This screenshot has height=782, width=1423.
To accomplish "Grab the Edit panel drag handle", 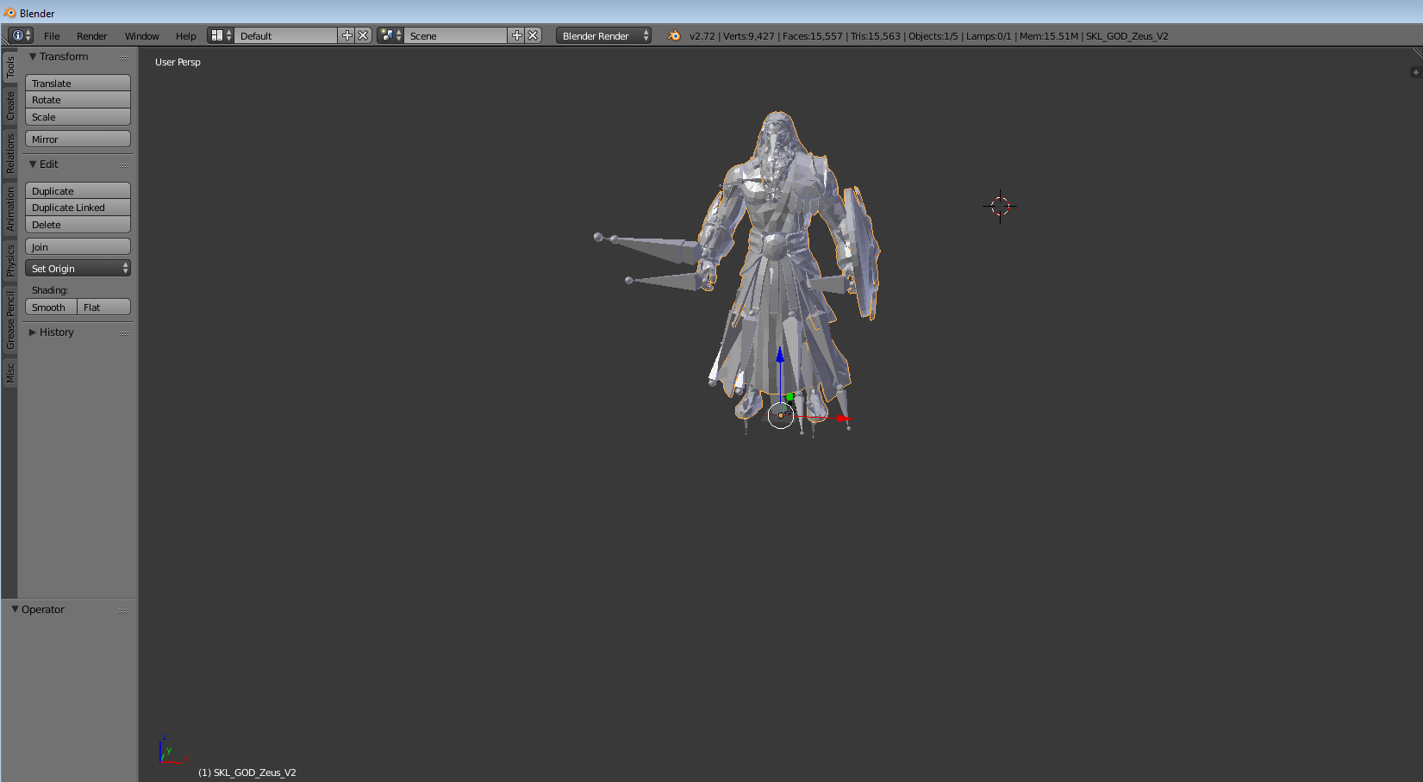I will coord(124,165).
